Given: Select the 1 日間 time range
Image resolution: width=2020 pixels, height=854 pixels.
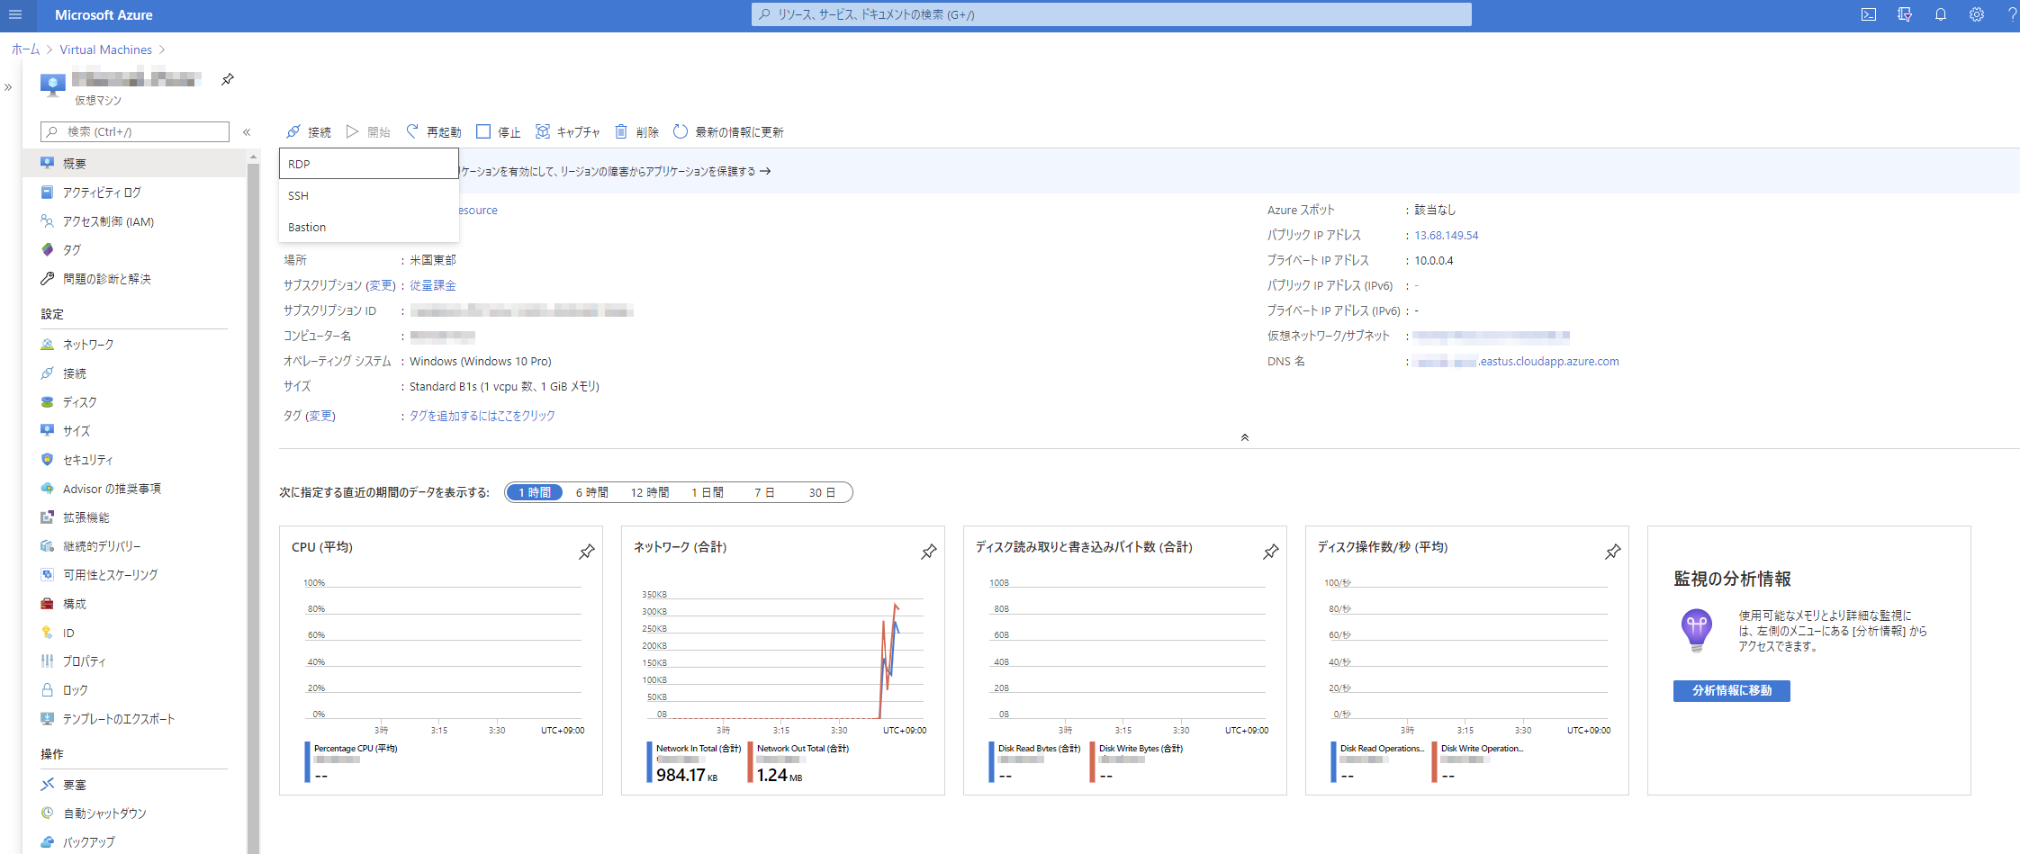Looking at the screenshot, I should pos(708,492).
